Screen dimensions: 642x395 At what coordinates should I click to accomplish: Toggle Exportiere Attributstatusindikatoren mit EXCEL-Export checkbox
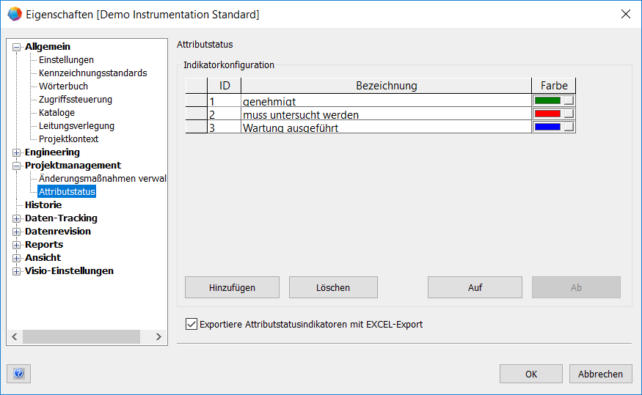pyautogui.click(x=192, y=324)
